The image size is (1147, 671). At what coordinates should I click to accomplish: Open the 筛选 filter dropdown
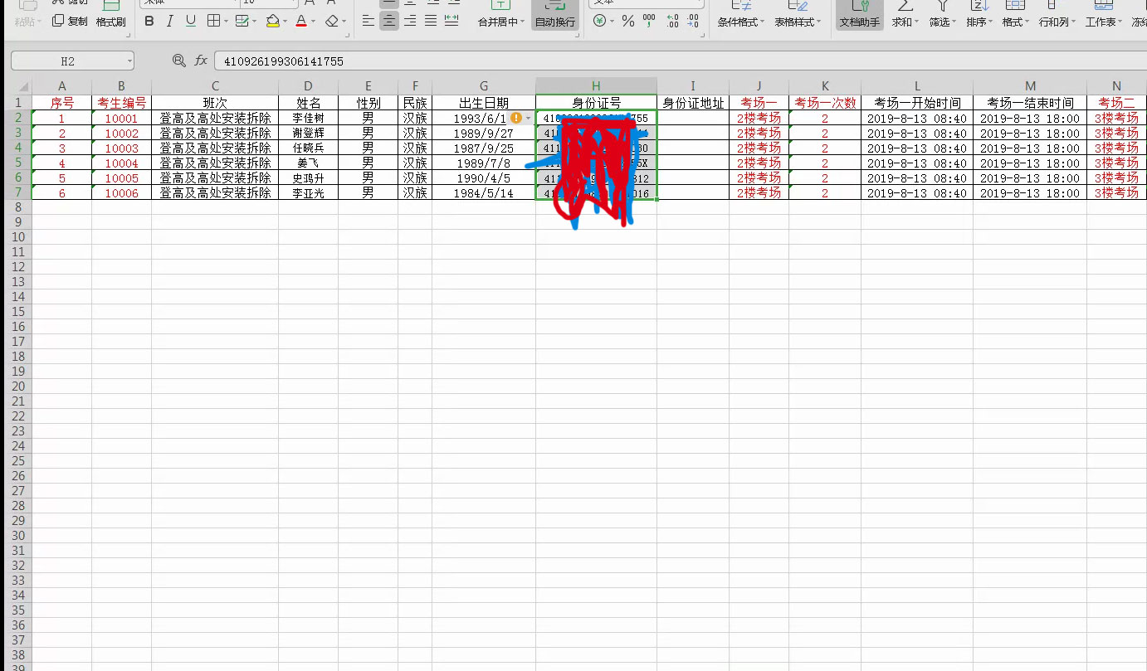point(943,22)
